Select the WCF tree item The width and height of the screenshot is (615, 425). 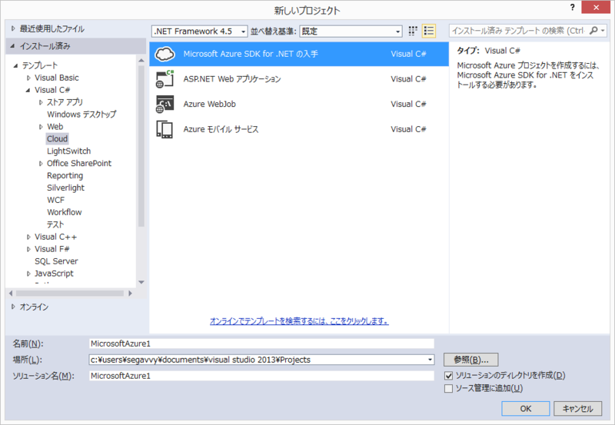click(55, 200)
